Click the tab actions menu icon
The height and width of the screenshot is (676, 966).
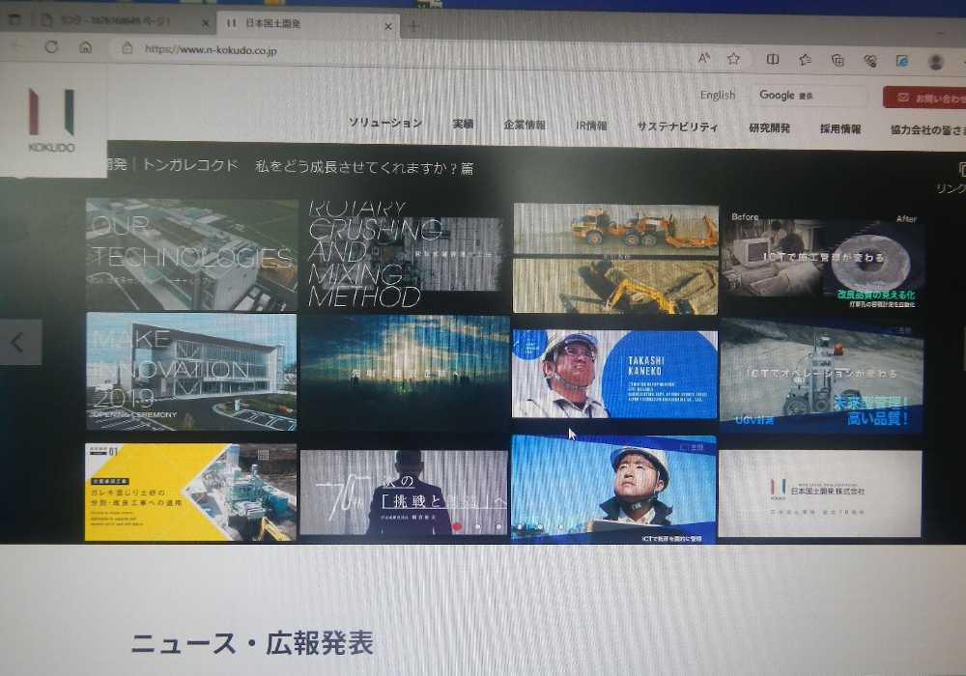point(14,19)
